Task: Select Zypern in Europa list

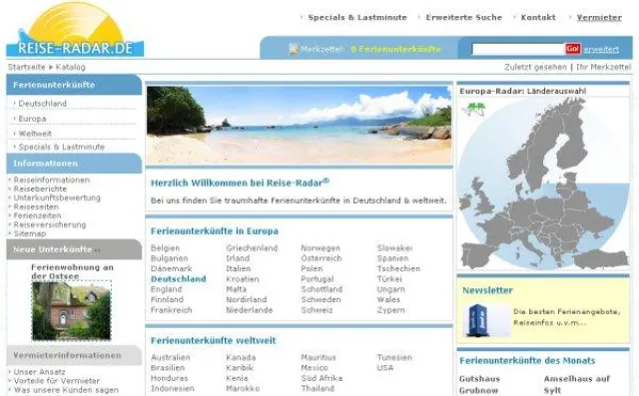Action: pyautogui.click(x=390, y=310)
